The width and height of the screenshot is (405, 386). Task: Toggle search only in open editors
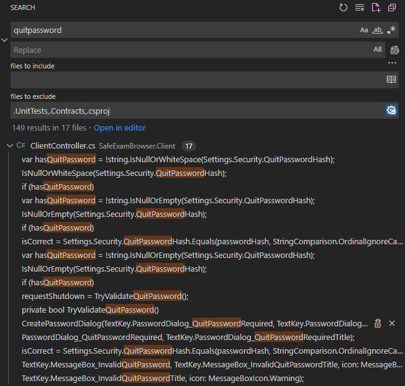click(x=391, y=80)
